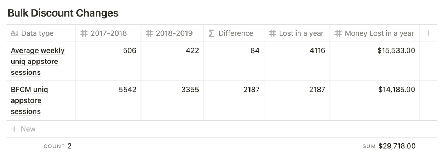Select the $15,533.00 money lost cell
The height and width of the screenshot is (165, 448).
(375, 61)
